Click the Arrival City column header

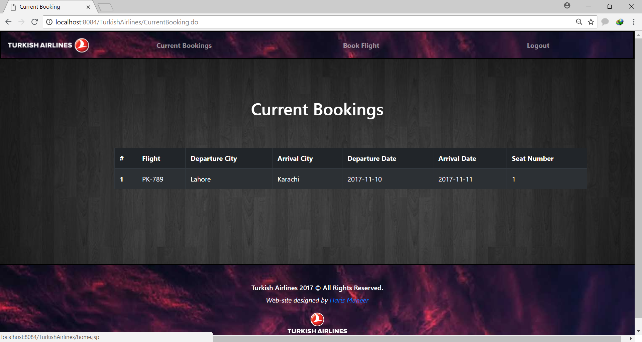click(307, 158)
